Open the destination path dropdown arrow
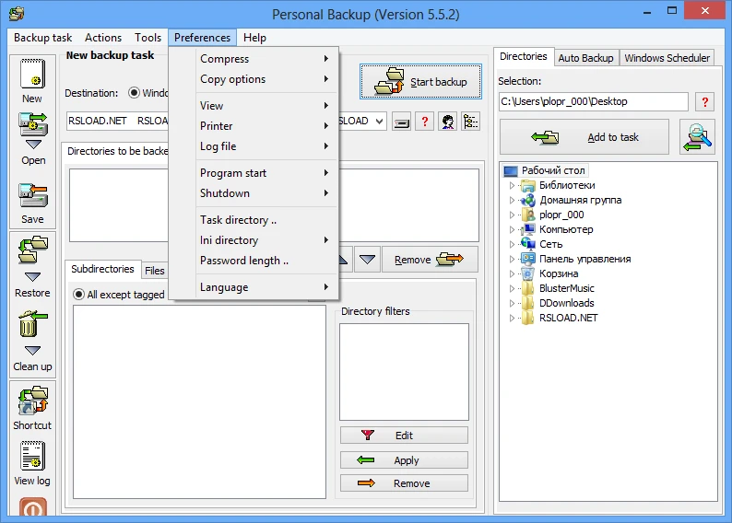The width and height of the screenshot is (732, 523). [x=377, y=121]
